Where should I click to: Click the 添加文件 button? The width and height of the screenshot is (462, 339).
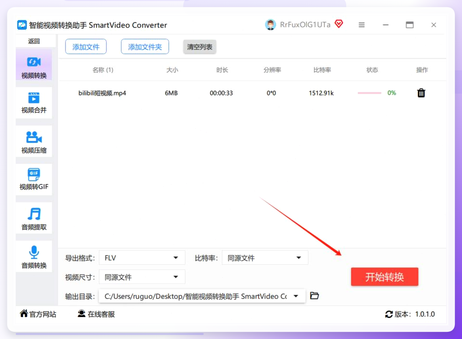tap(86, 47)
